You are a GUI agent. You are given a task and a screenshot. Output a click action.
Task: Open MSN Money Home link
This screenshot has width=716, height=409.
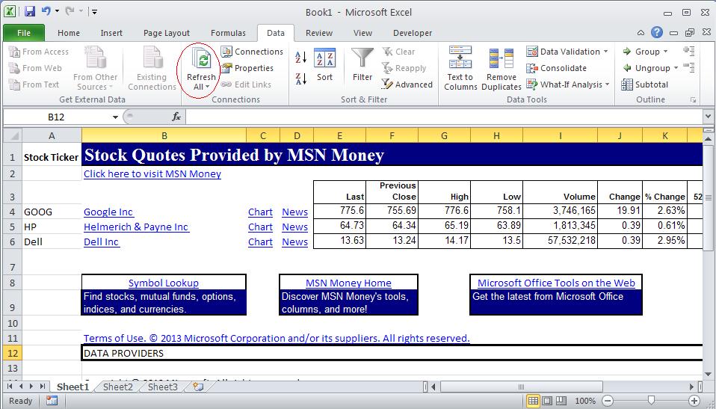348,283
